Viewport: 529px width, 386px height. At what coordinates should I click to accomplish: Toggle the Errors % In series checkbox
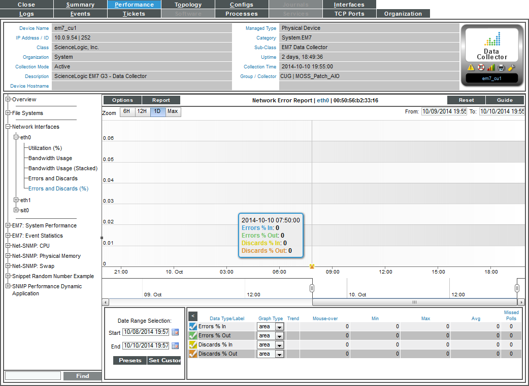193,326
